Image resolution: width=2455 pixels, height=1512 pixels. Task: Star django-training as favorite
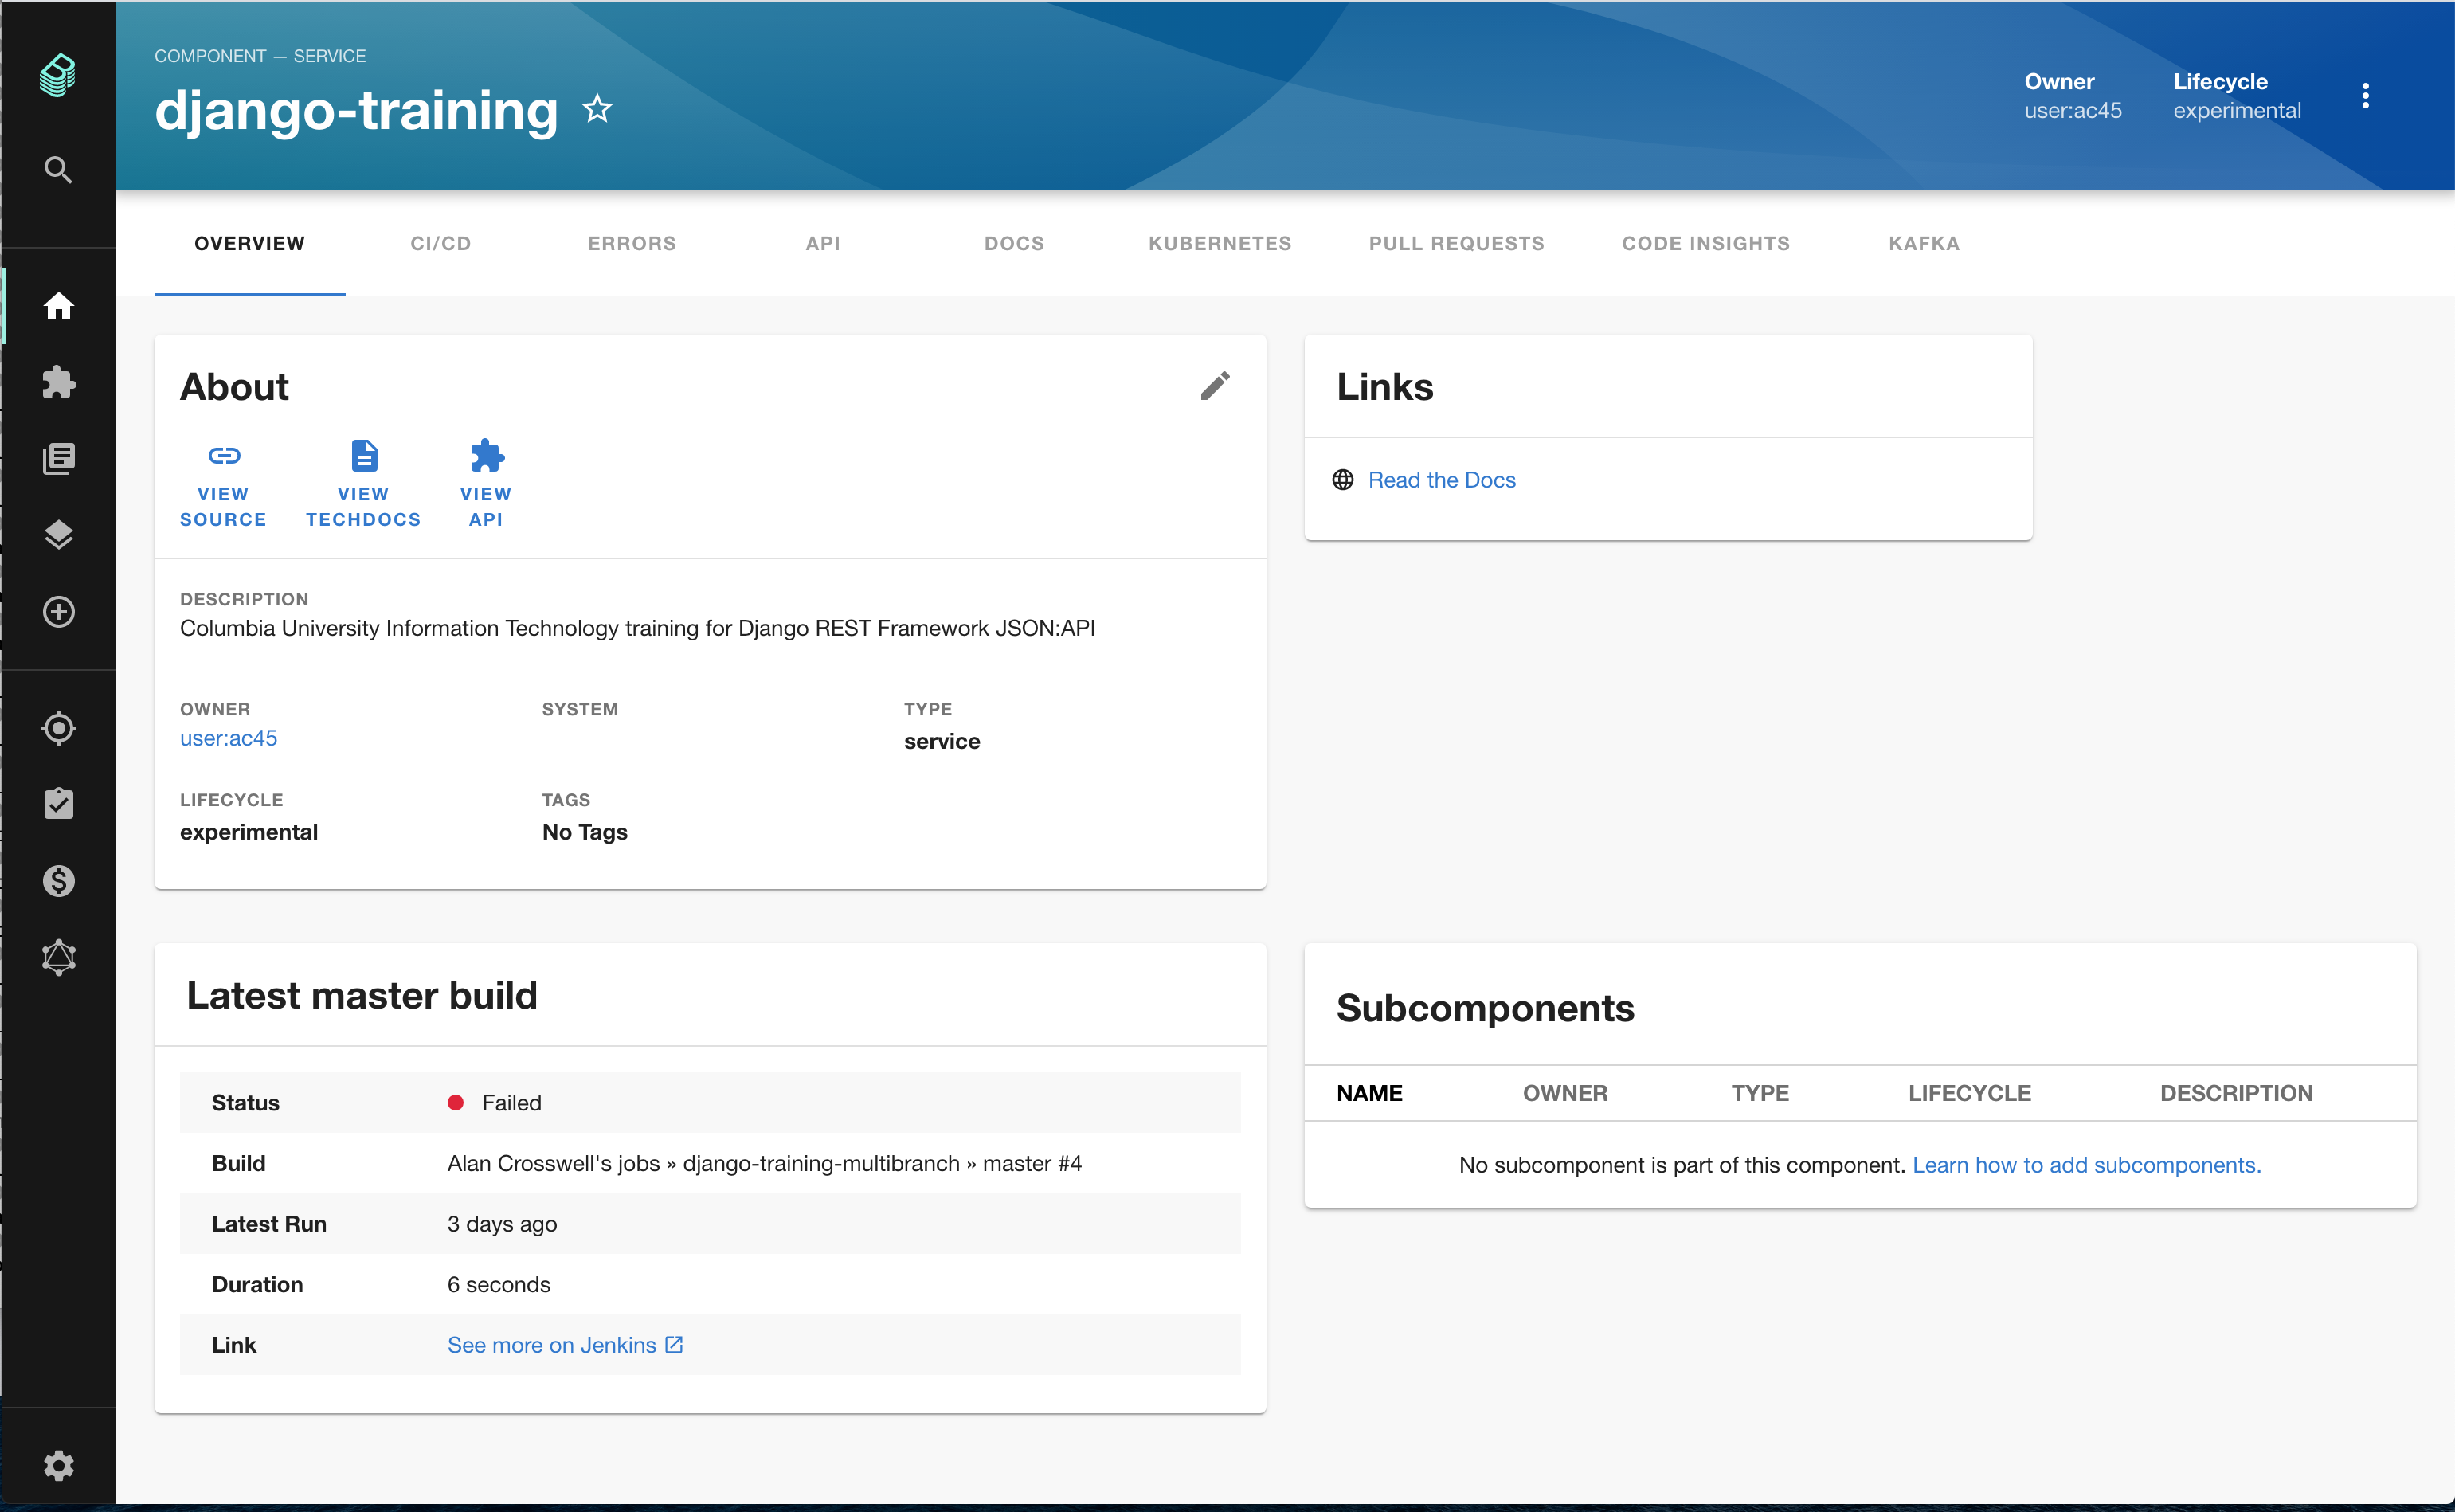coord(597,109)
